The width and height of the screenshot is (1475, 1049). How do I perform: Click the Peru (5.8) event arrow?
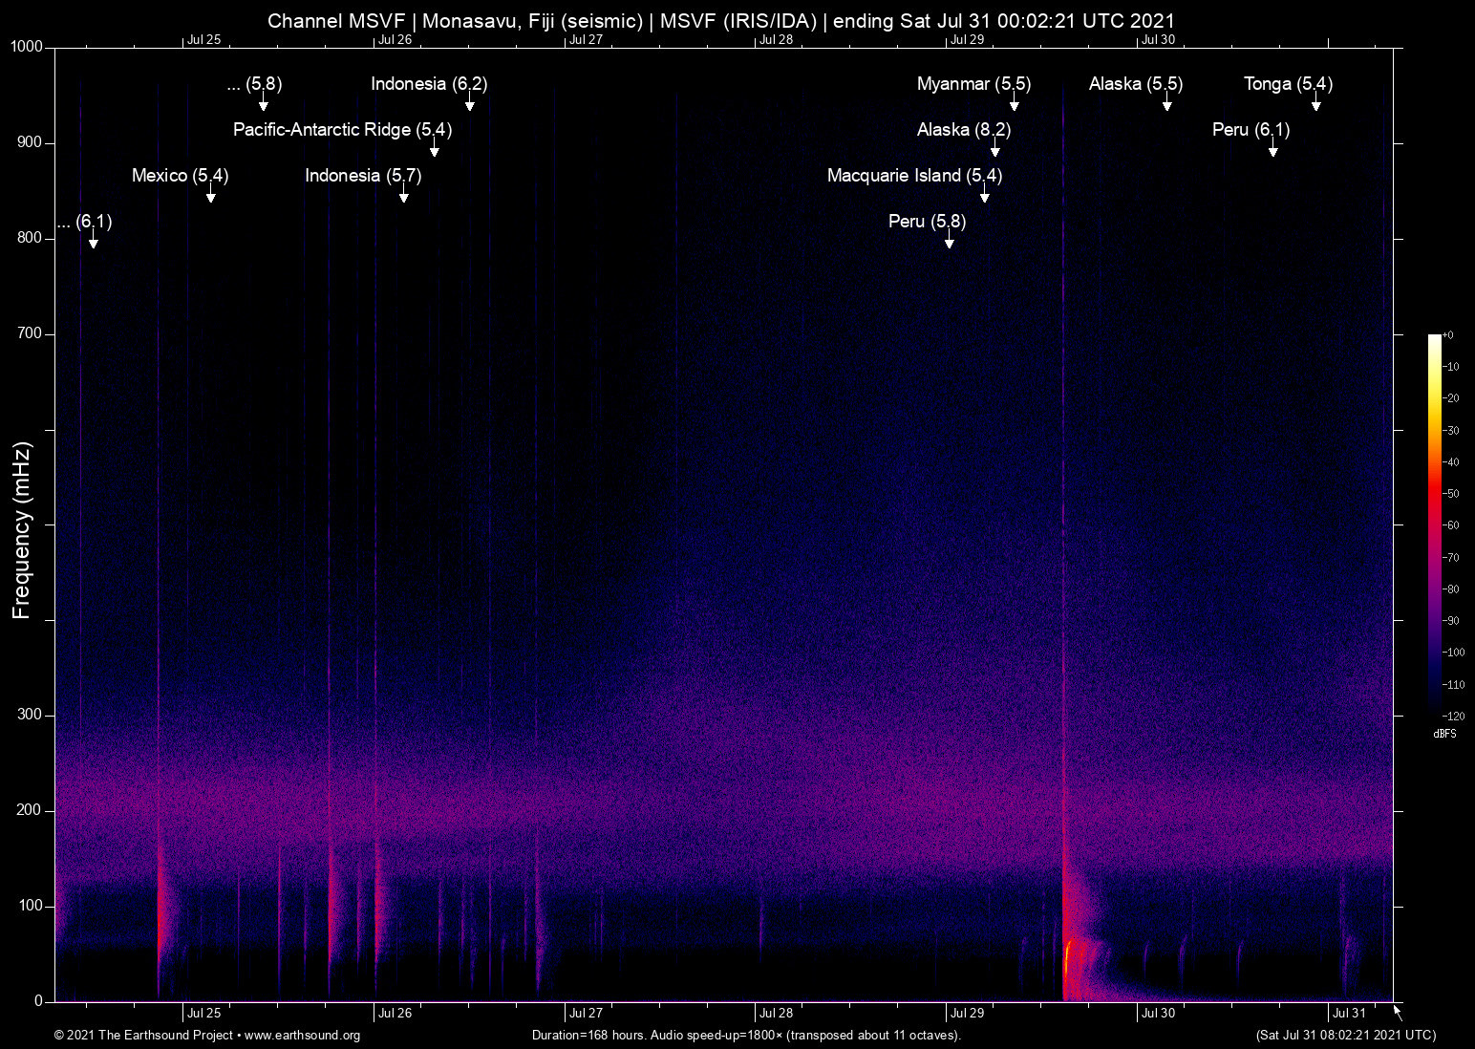pos(950,241)
